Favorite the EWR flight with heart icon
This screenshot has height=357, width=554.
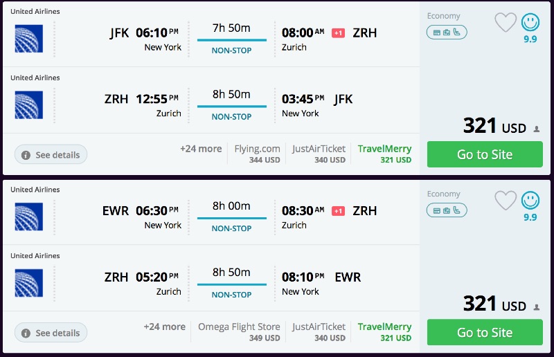tap(506, 201)
